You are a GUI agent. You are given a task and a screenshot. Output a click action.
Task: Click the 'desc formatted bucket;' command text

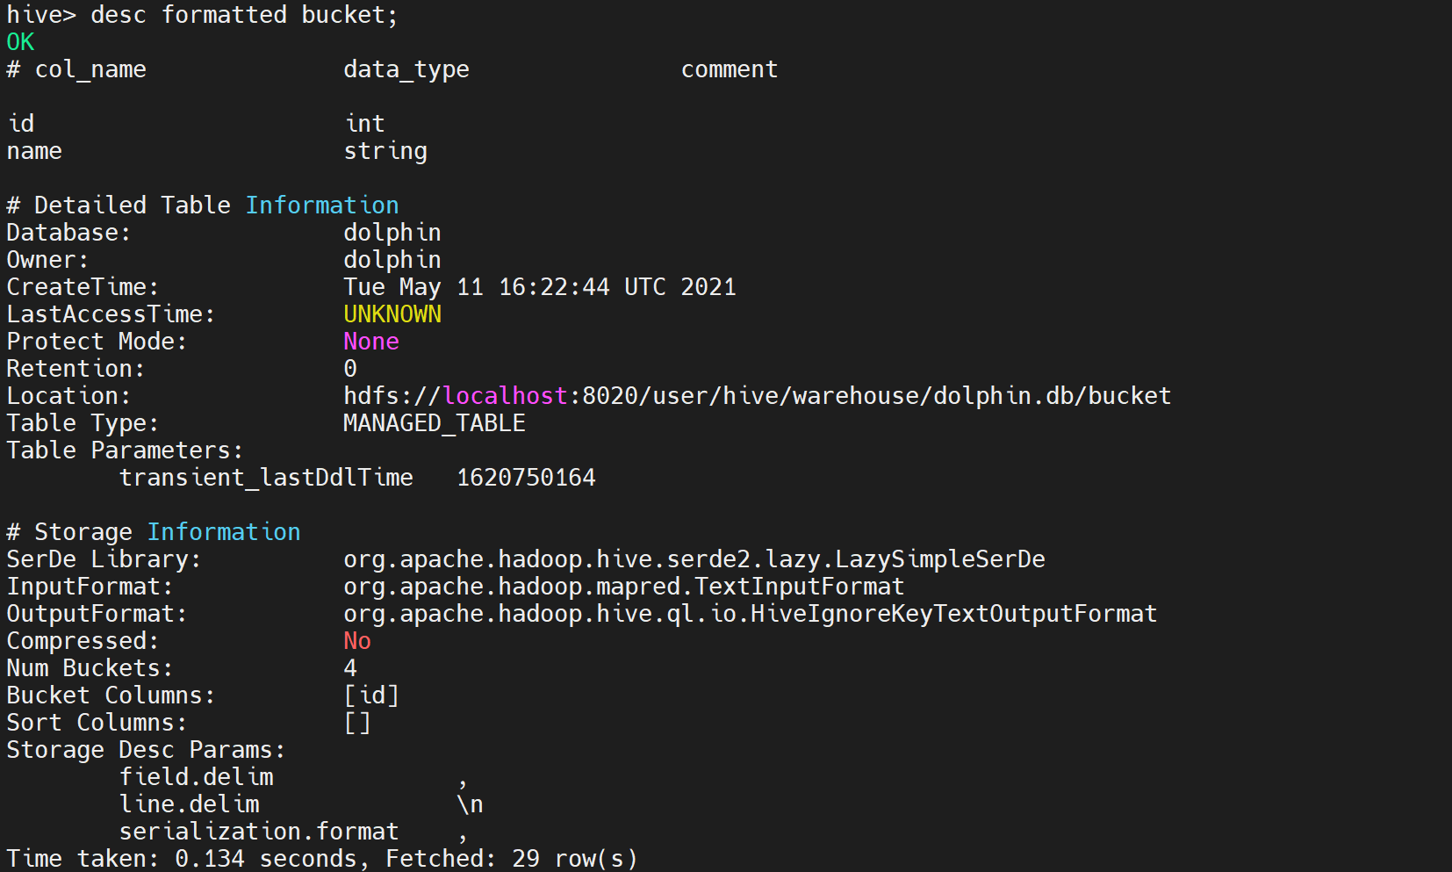point(244,15)
